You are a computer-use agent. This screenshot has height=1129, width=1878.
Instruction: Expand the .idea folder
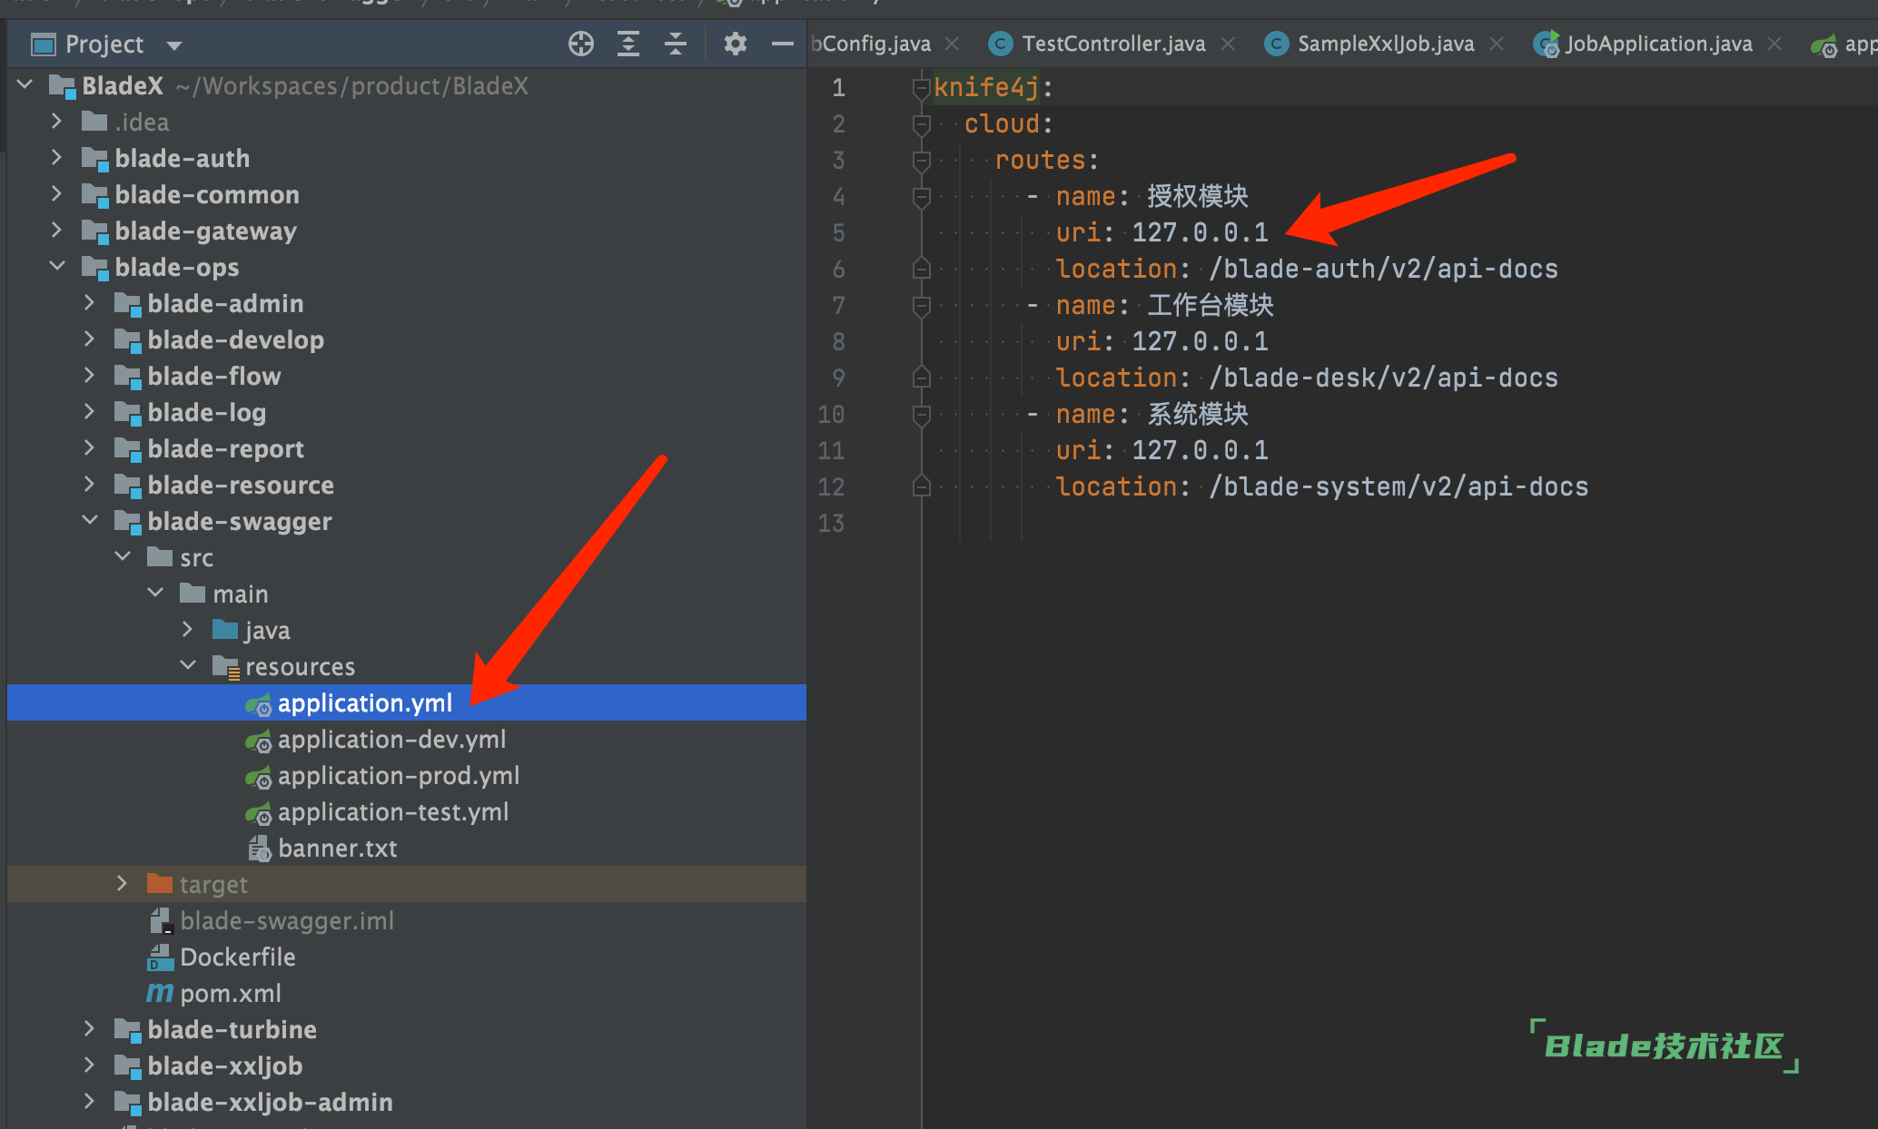pyautogui.click(x=57, y=122)
